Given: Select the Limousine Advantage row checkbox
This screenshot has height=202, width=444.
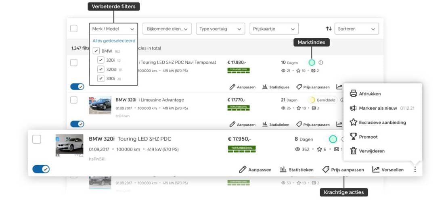Looking at the screenshot, I should coord(73,100).
